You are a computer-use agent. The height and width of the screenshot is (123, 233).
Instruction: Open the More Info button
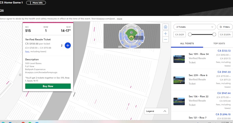pos(38,3)
